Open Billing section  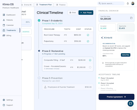[x=11, y=35]
